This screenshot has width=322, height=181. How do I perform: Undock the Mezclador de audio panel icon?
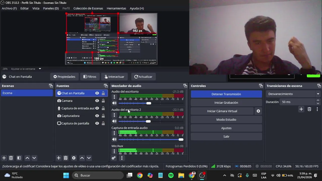(x=185, y=86)
